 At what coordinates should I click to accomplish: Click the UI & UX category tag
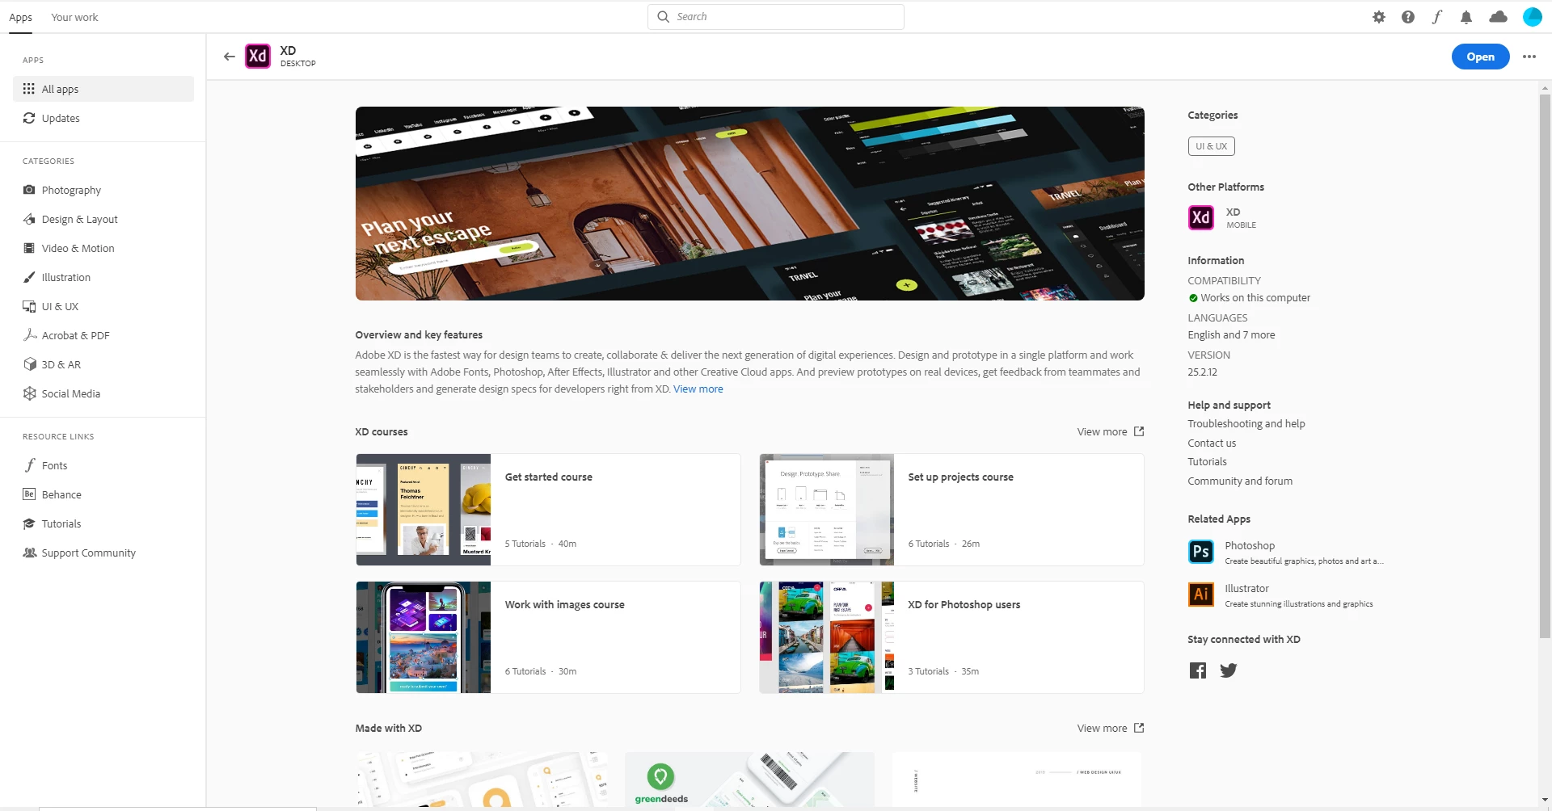click(x=1211, y=146)
